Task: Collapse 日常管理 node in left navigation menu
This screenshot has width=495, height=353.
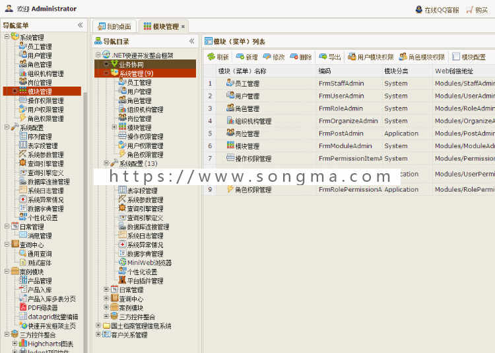Action: [x=7, y=227]
